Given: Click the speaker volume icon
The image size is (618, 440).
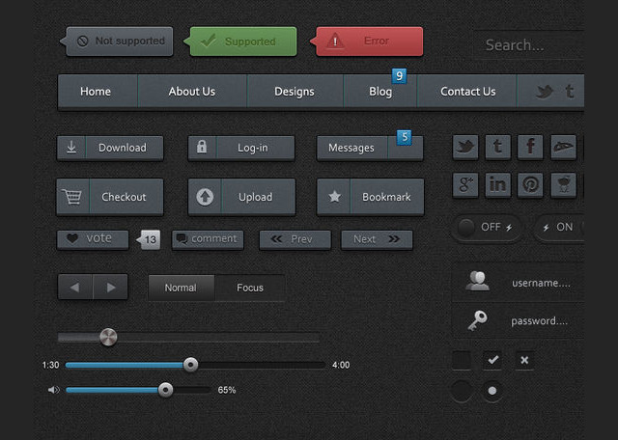Looking at the screenshot, I should pyautogui.click(x=54, y=390).
